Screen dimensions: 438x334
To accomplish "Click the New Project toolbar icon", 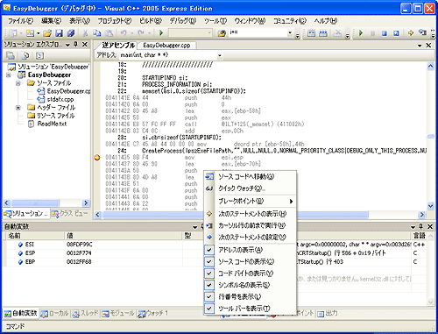I will pos(12,33).
